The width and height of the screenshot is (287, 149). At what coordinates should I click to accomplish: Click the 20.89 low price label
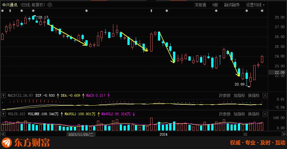point(239,84)
